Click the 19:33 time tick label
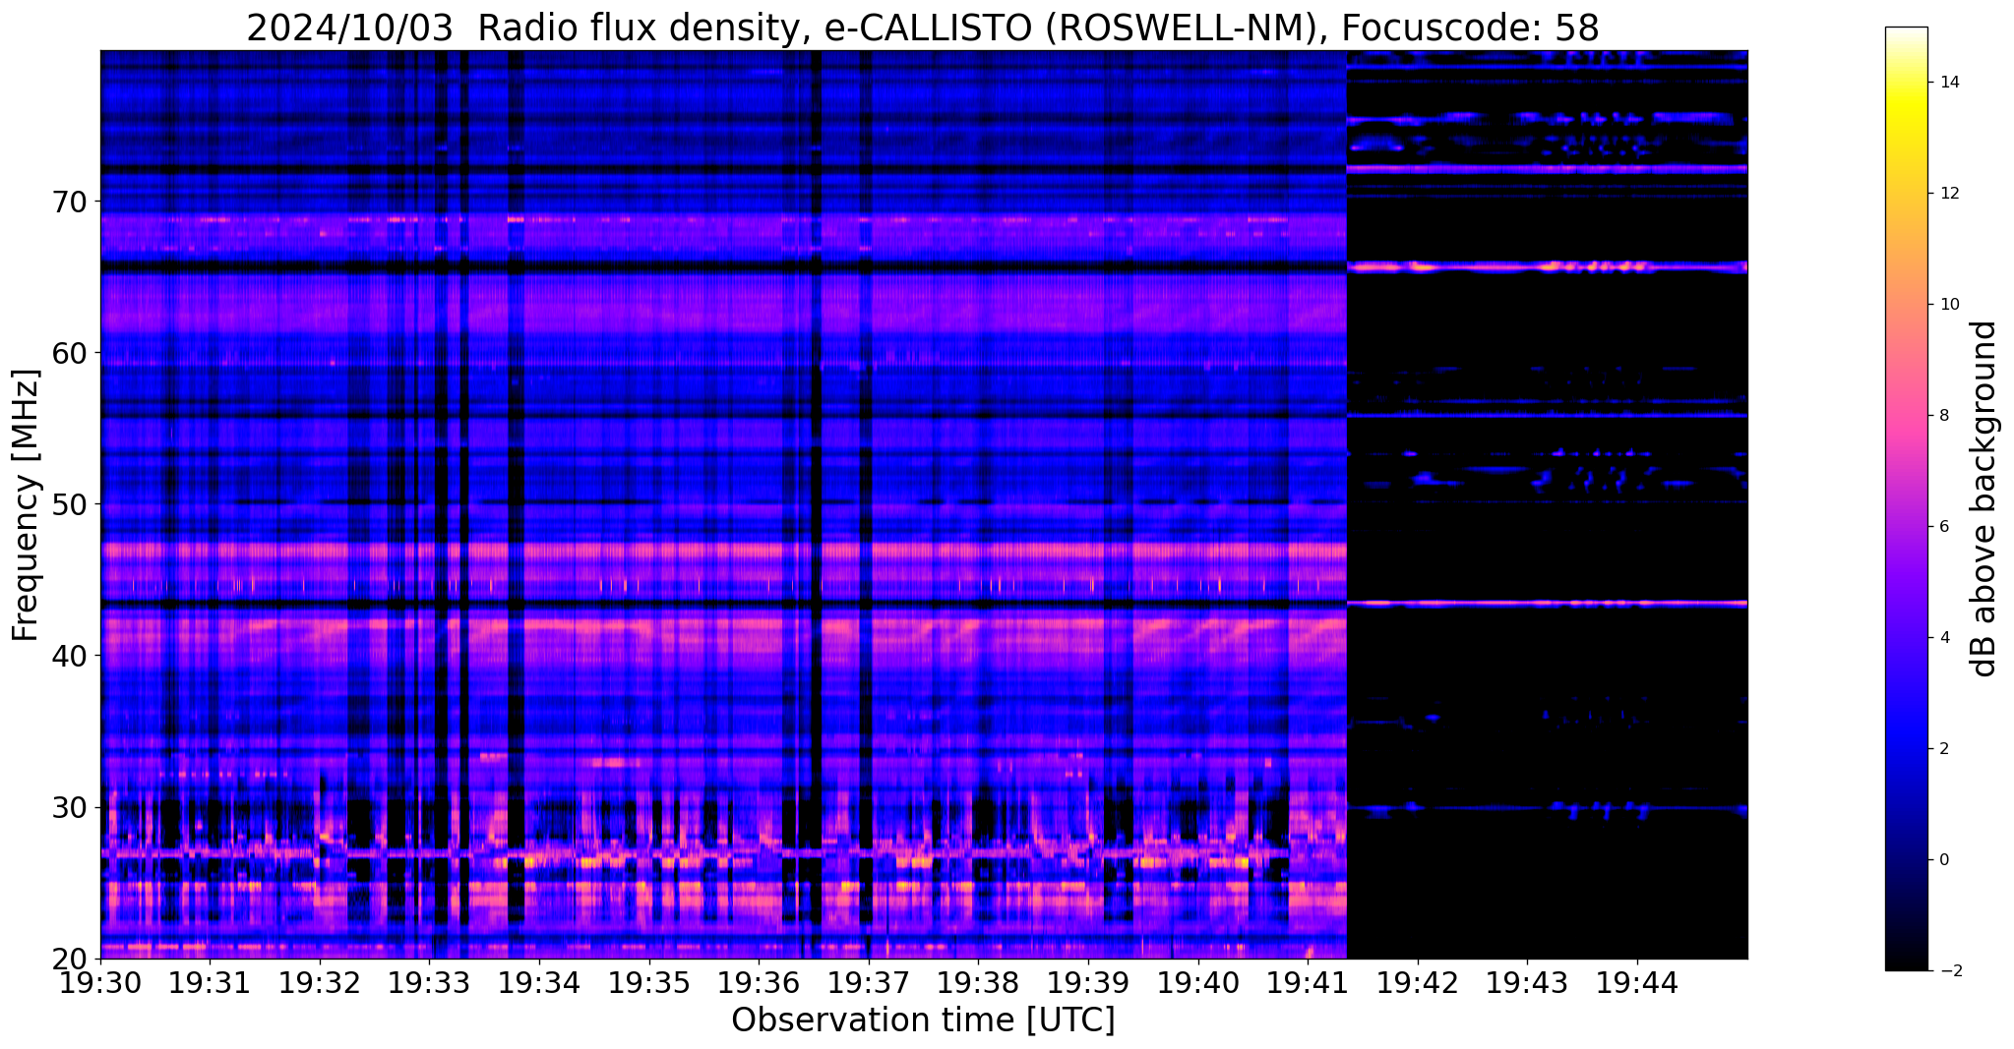 coord(429,981)
